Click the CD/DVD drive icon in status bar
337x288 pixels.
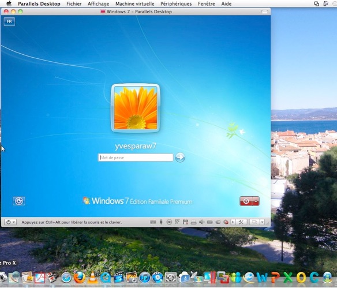169,222
